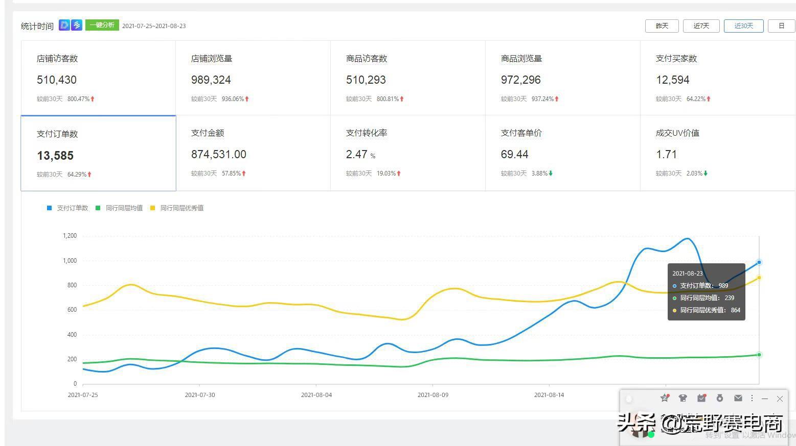796x446 pixels.
Task: Open the 支付客单价 metric card
Action: click(563, 153)
